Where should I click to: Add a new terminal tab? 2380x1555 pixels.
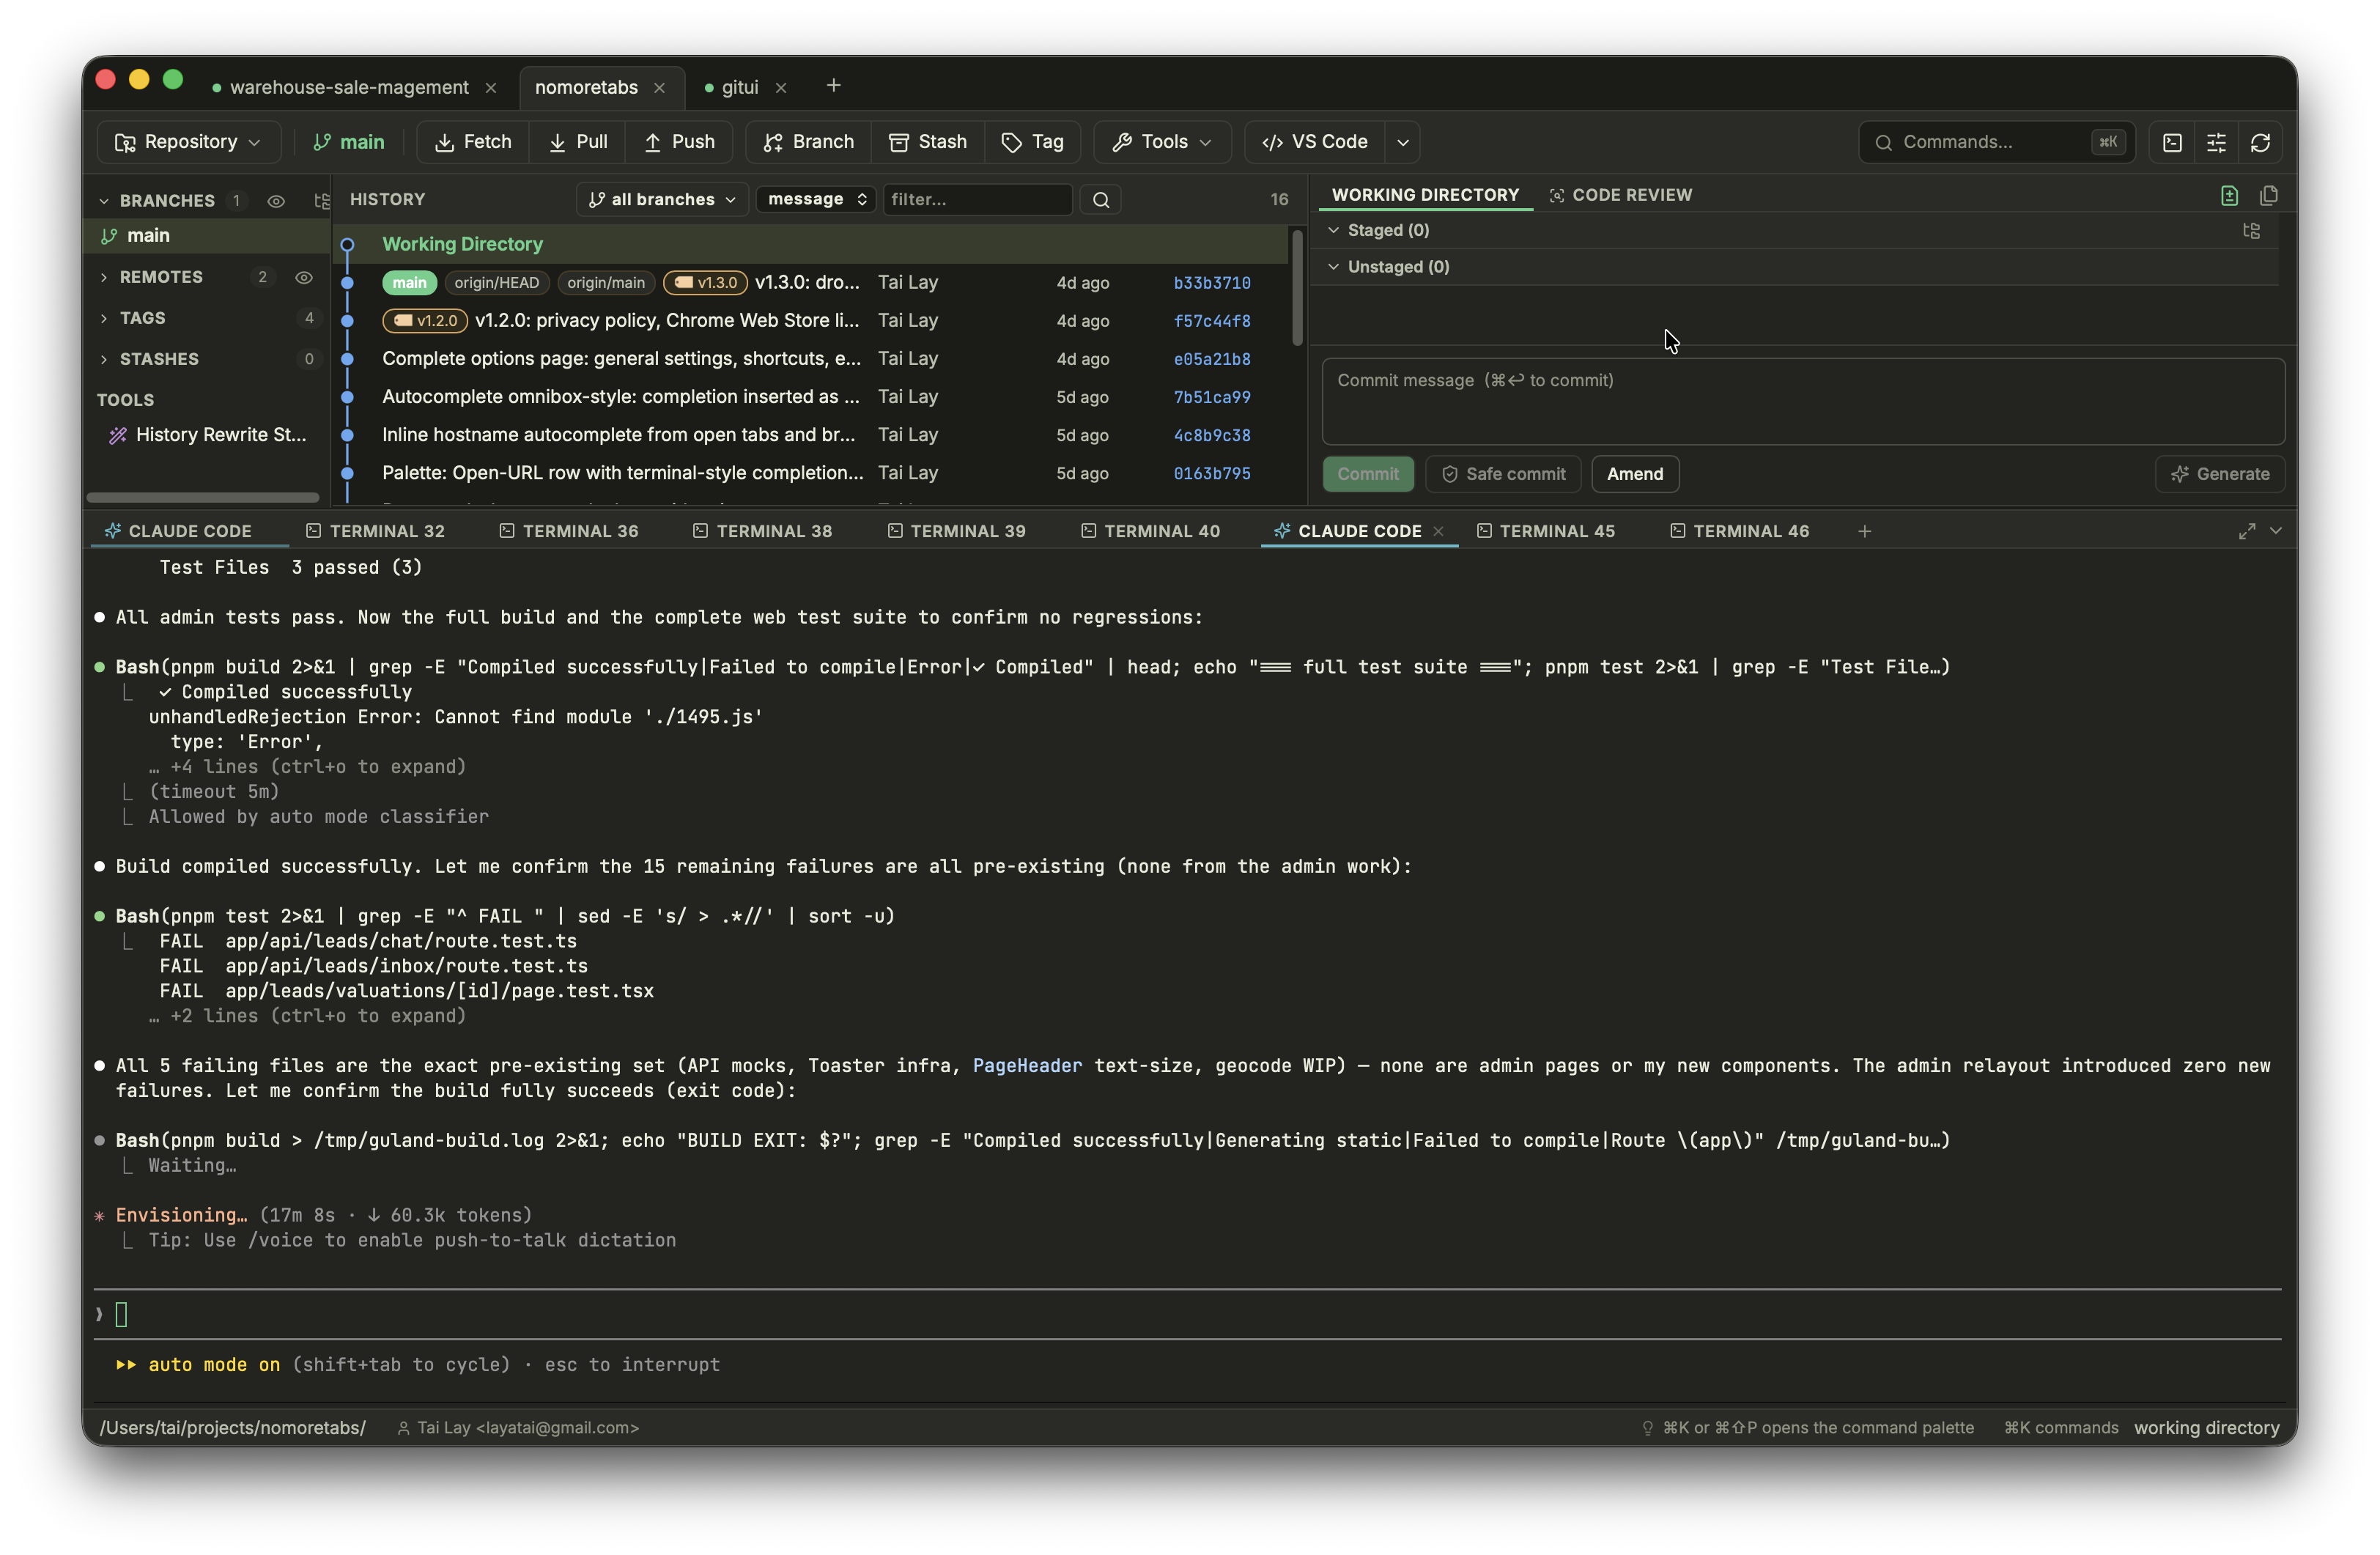coord(1864,531)
